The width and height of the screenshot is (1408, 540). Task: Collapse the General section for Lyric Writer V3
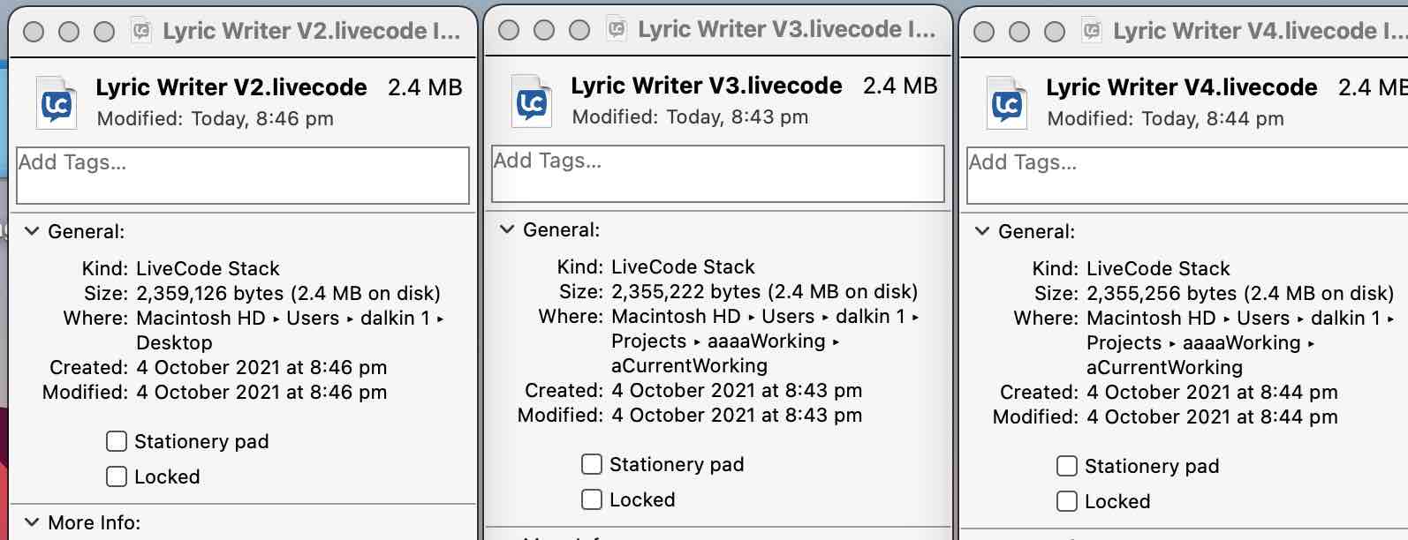click(507, 229)
